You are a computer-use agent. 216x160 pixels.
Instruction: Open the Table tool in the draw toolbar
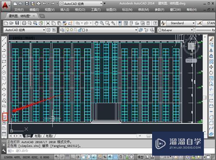tap(4, 134)
